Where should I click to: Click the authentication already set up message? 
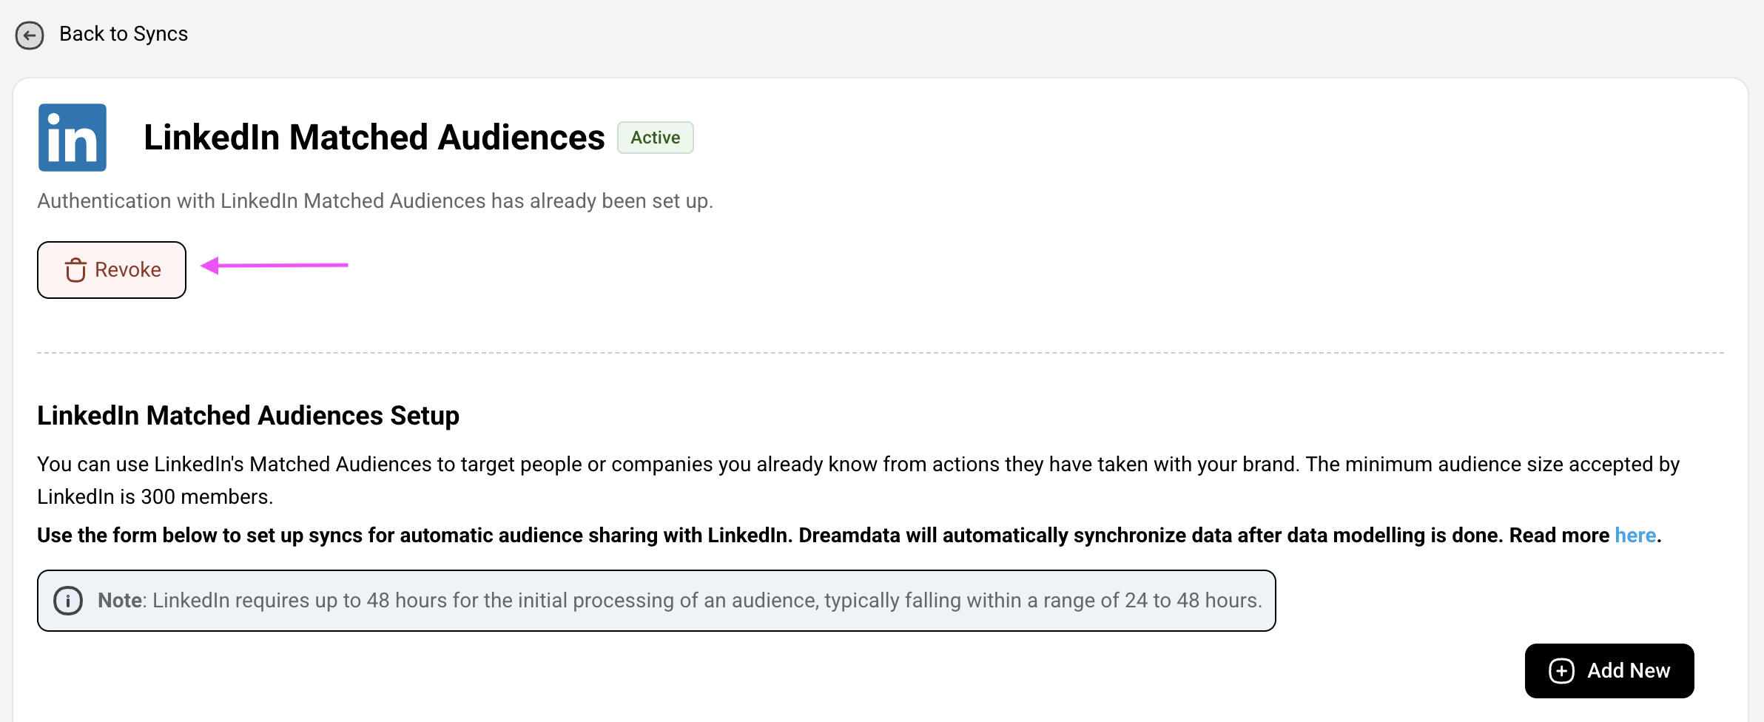coord(375,200)
